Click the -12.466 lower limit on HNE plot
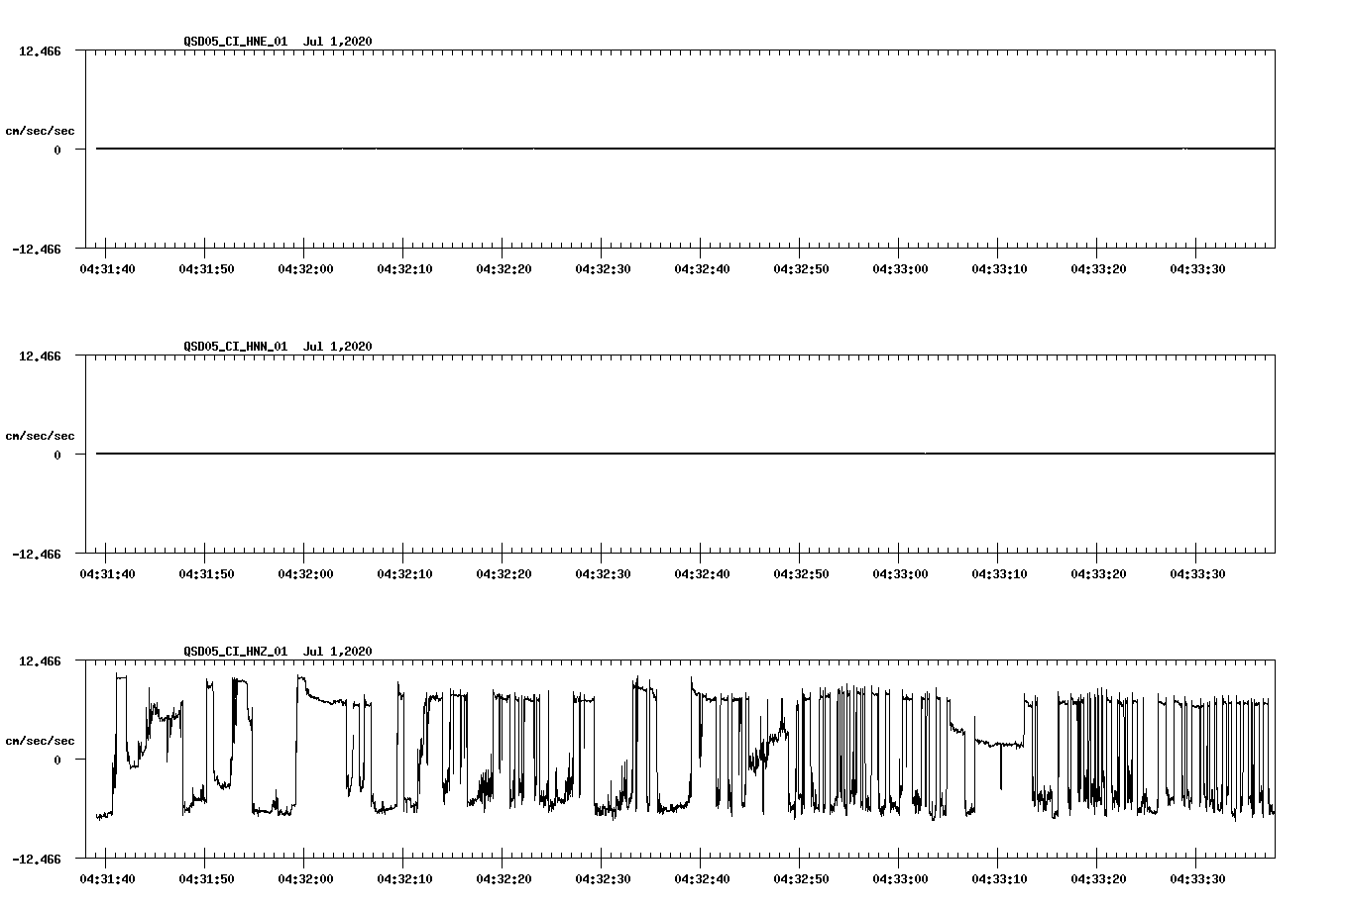 click(x=36, y=250)
